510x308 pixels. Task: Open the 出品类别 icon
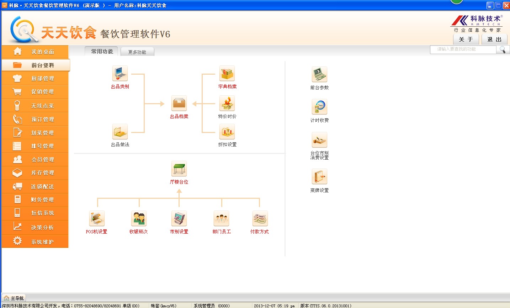click(x=120, y=74)
